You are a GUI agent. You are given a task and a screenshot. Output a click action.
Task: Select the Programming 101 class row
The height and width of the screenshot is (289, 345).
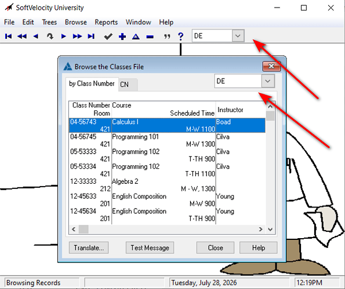(167, 140)
